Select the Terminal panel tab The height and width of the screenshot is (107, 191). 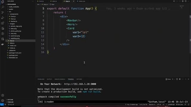click(71, 79)
